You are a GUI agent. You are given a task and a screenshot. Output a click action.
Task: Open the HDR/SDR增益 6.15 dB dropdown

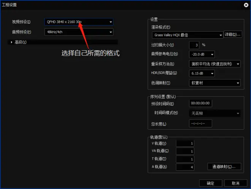202,73
